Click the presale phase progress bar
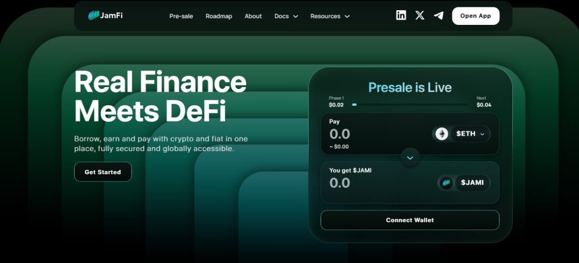The height and width of the screenshot is (263, 579). (x=410, y=105)
